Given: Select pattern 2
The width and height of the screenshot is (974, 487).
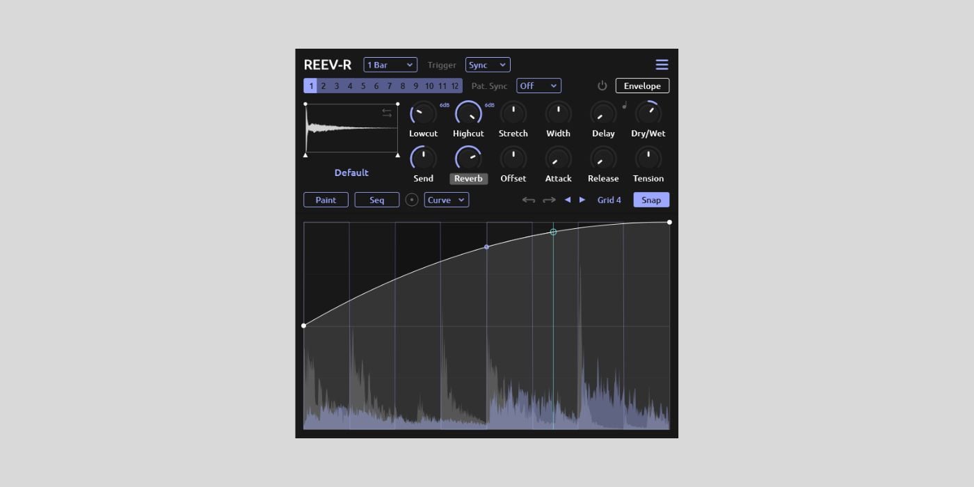Looking at the screenshot, I should 324,86.
